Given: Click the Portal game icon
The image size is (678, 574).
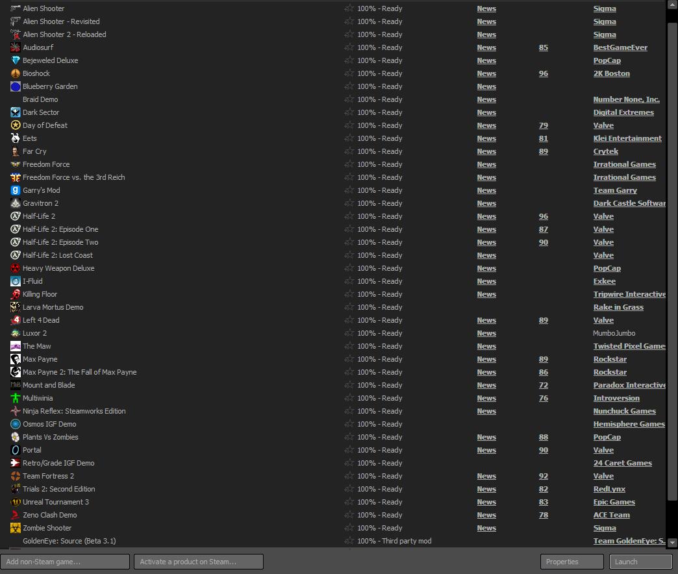Looking at the screenshot, I should click(16, 450).
